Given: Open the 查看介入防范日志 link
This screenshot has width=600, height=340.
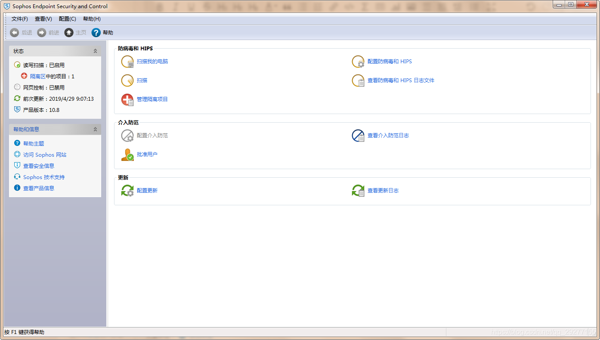Looking at the screenshot, I should pos(388,136).
